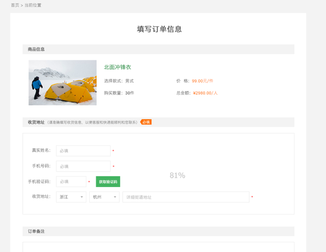The height and width of the screenshot is (252, 326).
Task: Focus the order remarks text area
Action: [x=158, y=247]
